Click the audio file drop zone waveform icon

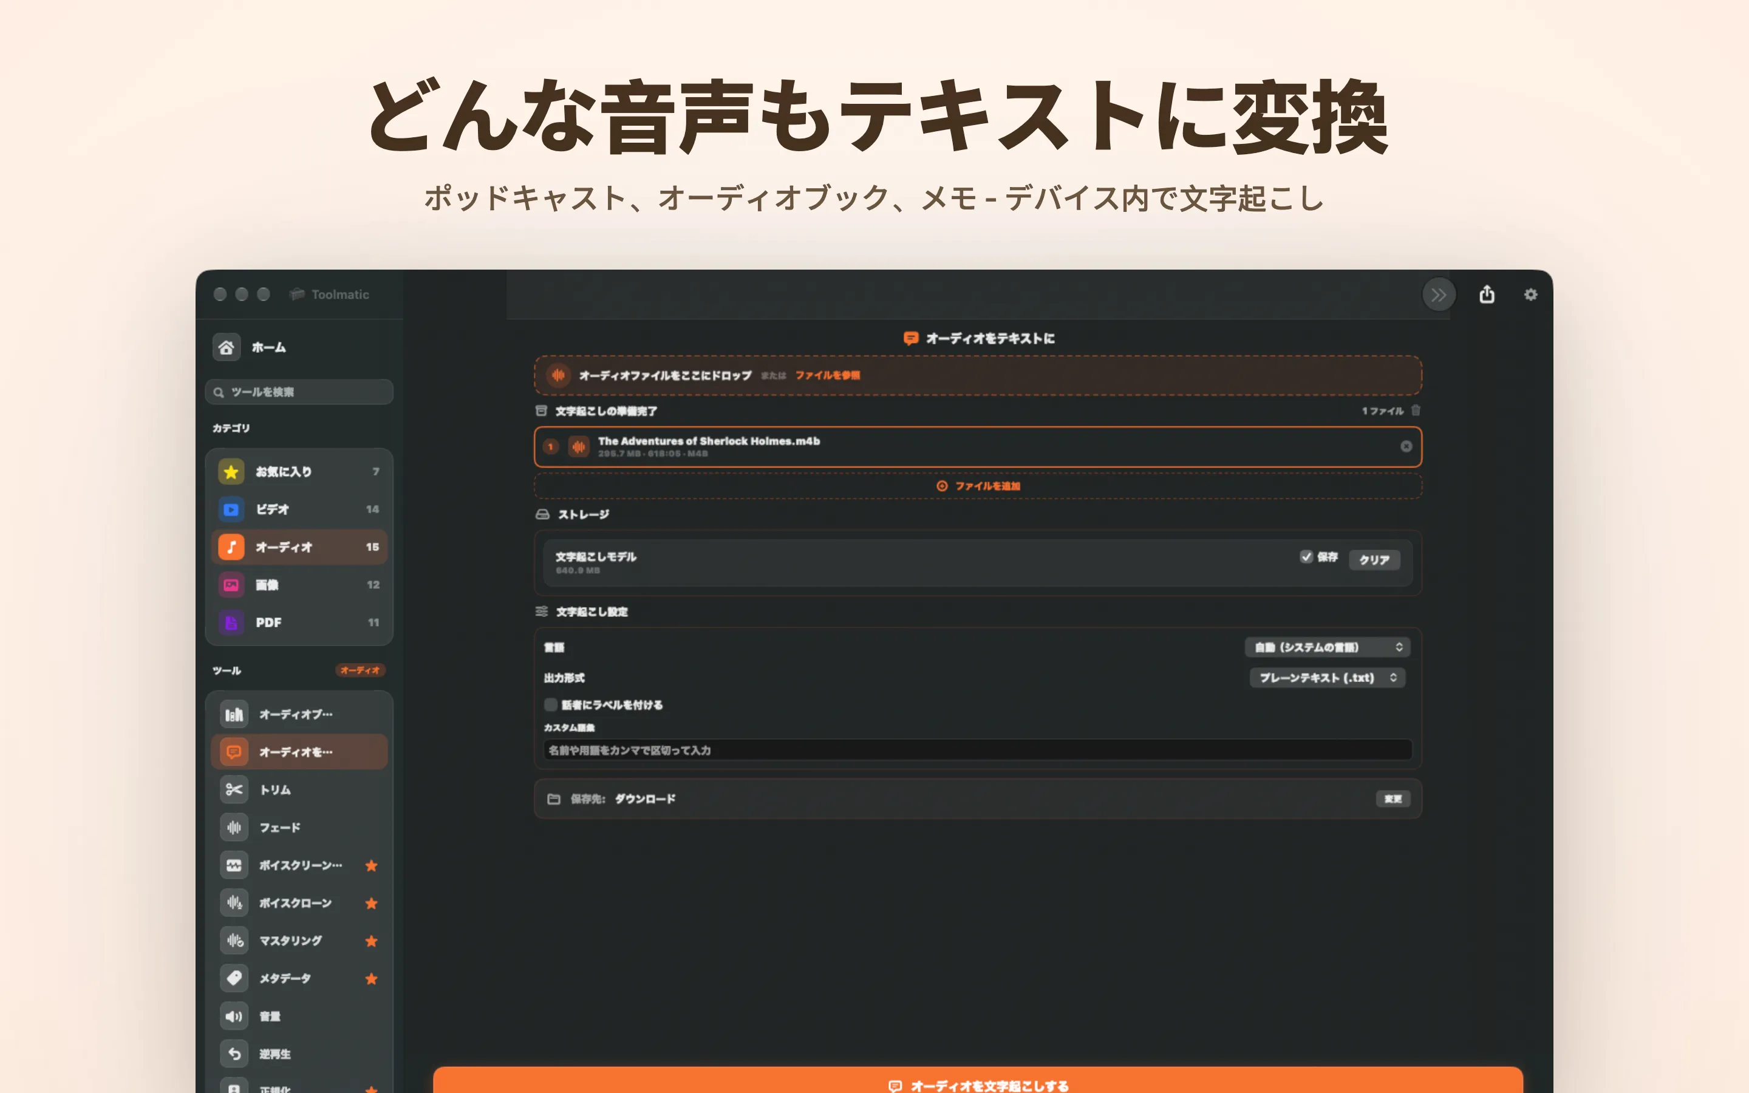tap(558, 375)
